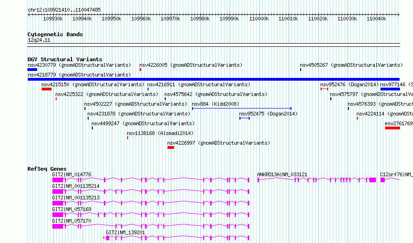The height and width of the screenshot is (243, 413).
Task: Click the C12orf76 magenta exon block
Action: point(382,180)
